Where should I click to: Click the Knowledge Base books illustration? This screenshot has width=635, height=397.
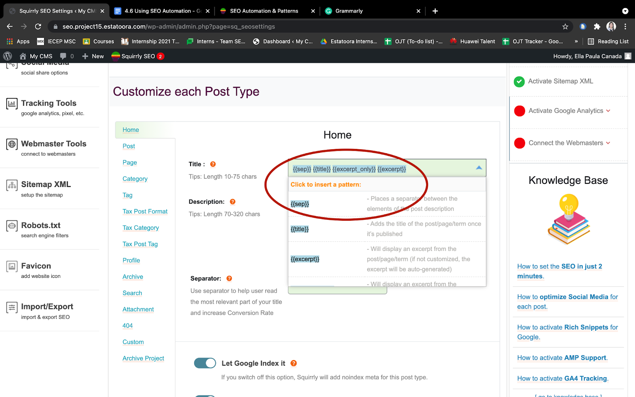click(569, 219)
